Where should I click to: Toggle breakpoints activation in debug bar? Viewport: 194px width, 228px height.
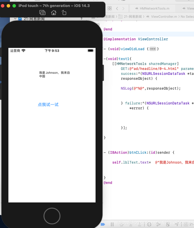click(103, 224)
